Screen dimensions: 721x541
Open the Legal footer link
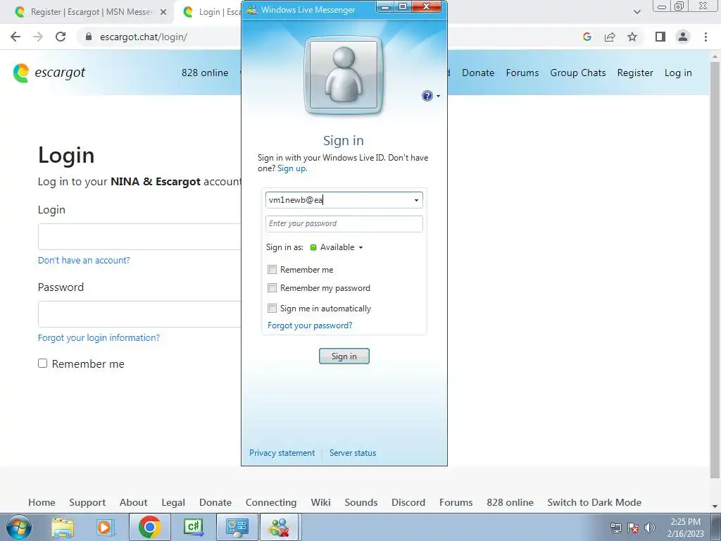tap(173, 502)
